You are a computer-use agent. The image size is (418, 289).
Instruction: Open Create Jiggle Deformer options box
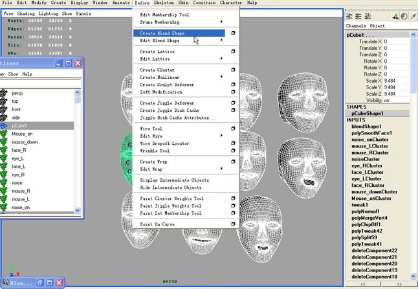[233, 103]
